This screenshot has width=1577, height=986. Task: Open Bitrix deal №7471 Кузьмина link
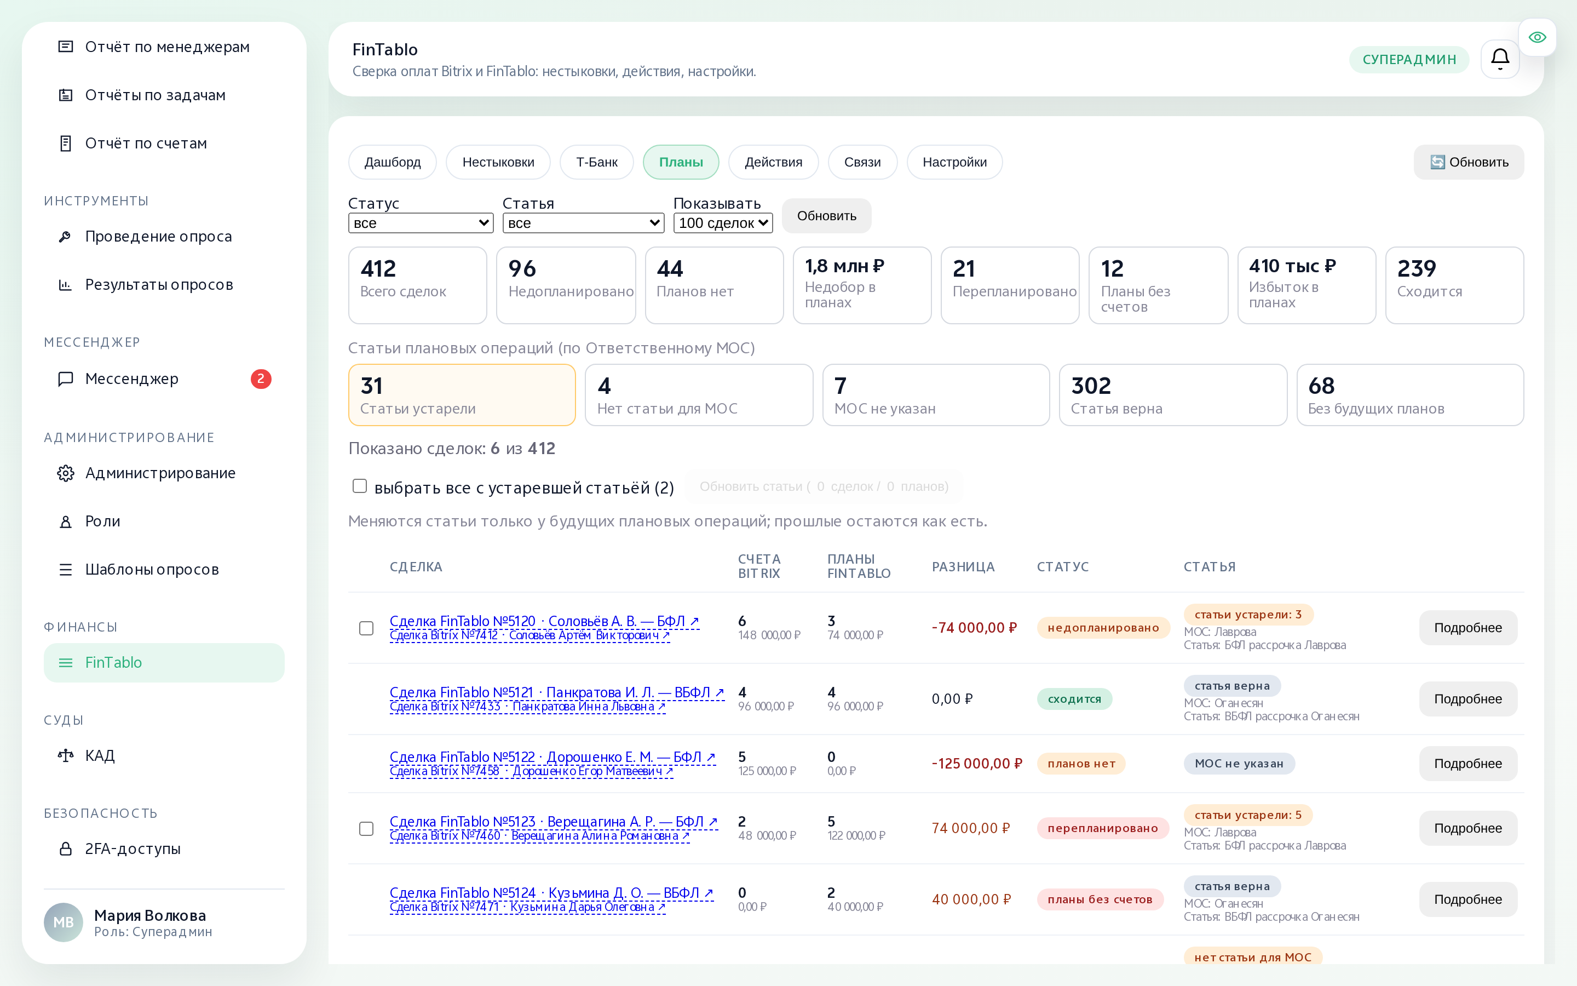527,907
